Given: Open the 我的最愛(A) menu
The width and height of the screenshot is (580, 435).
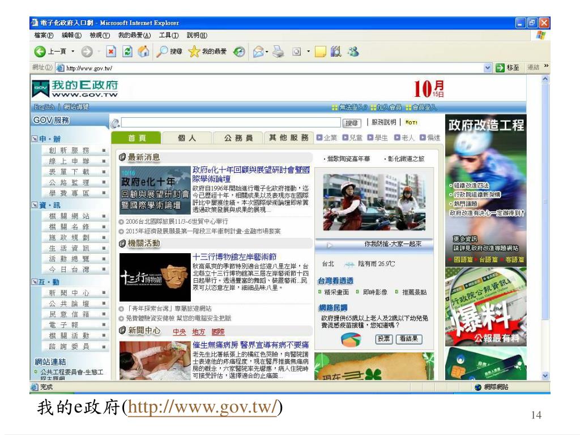Looking at the screenshot, I should tap(134, 36).
